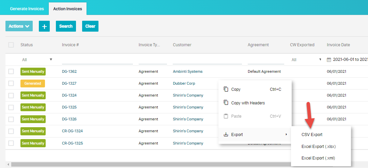368x168 pixels.
Task: Sort by the Customer column header
Action: (182, 45)
